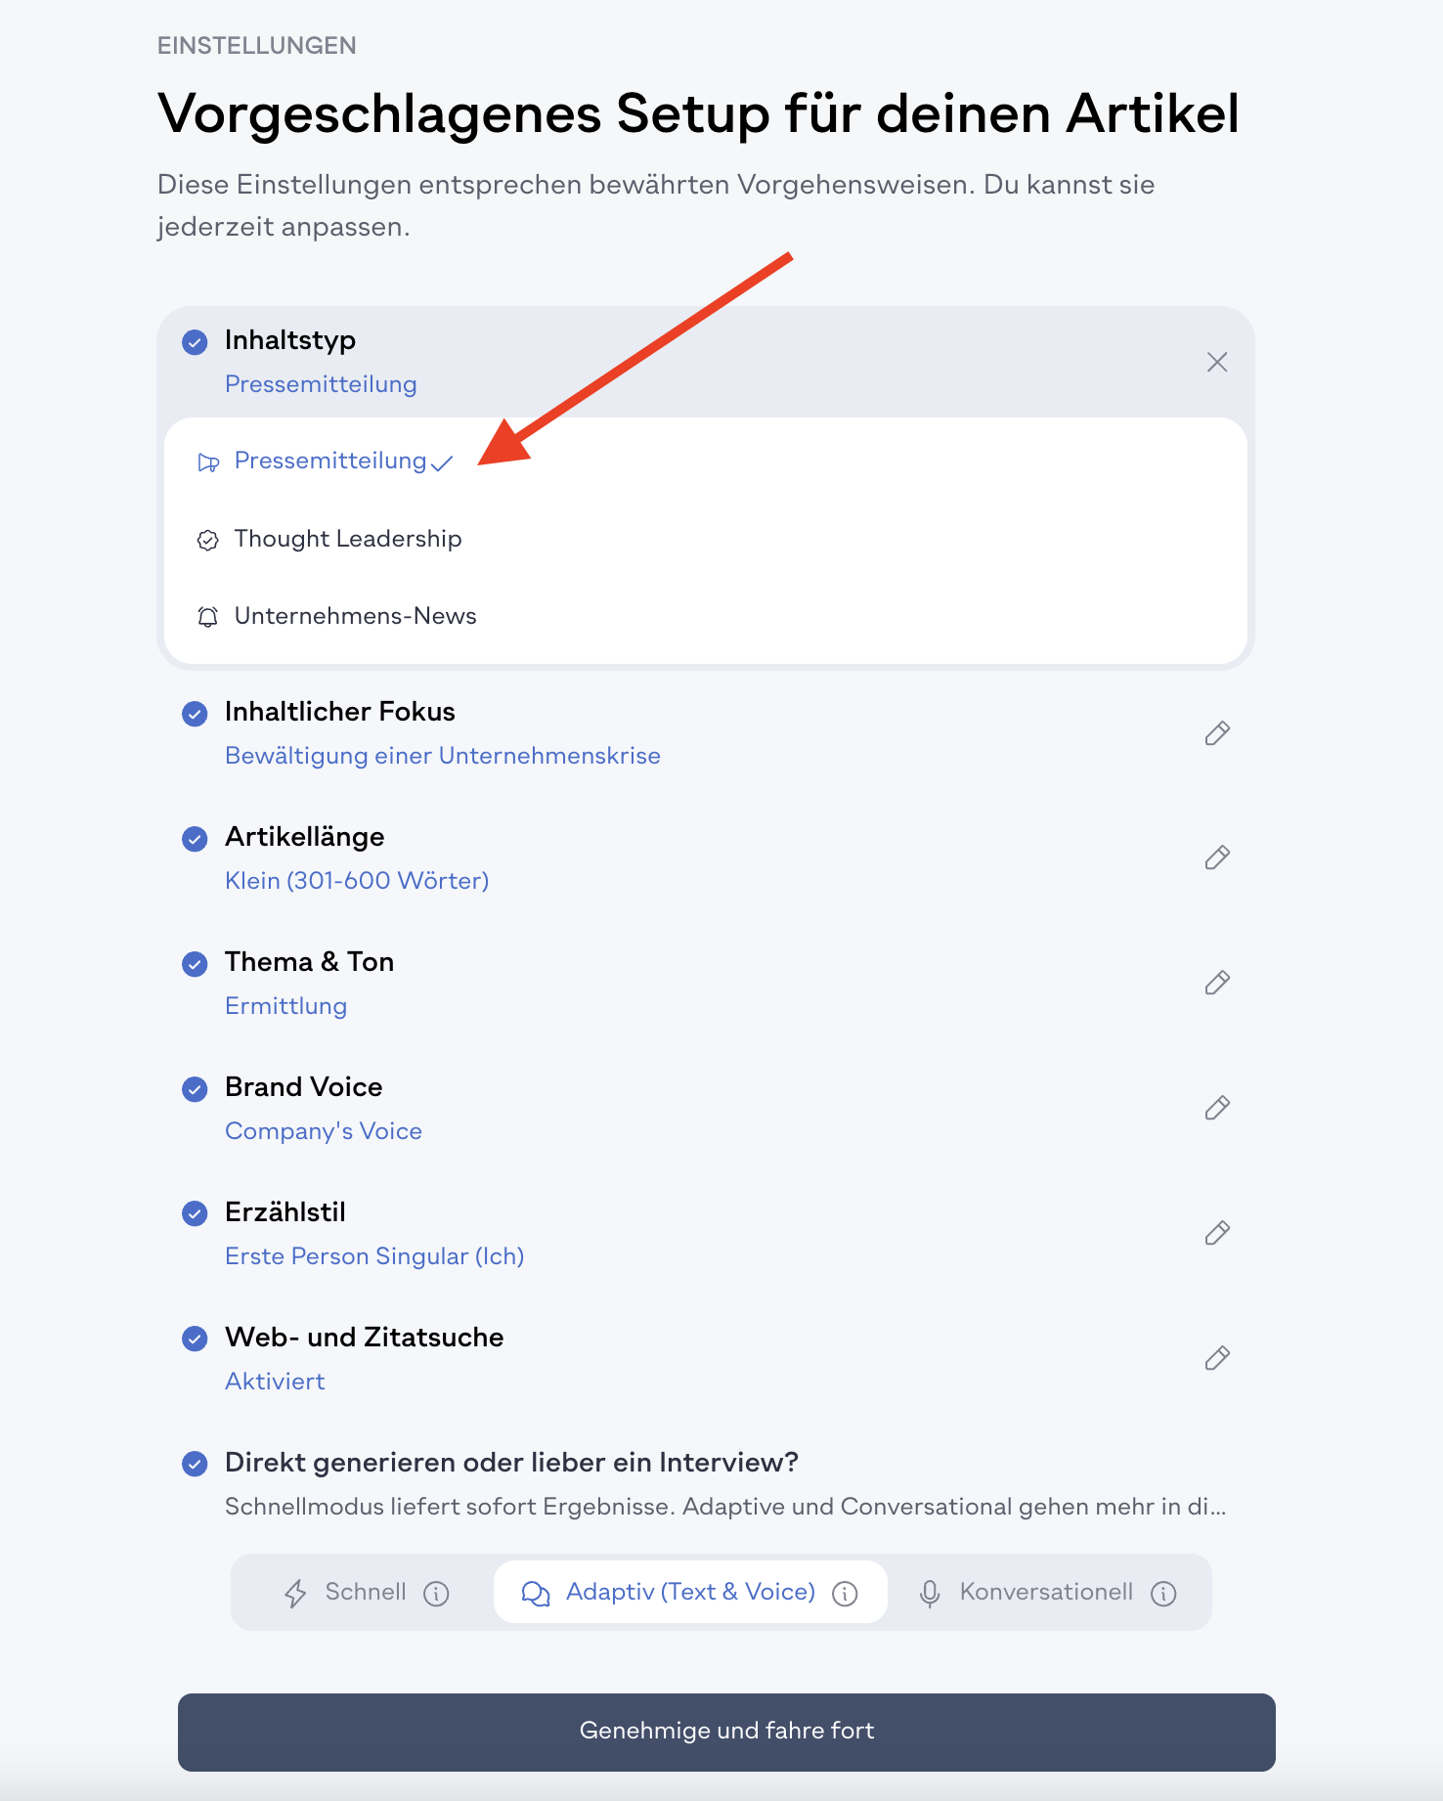Open Thema & Ton pencil edit icon
1443x1801 pixels.
pos(1217,984)
